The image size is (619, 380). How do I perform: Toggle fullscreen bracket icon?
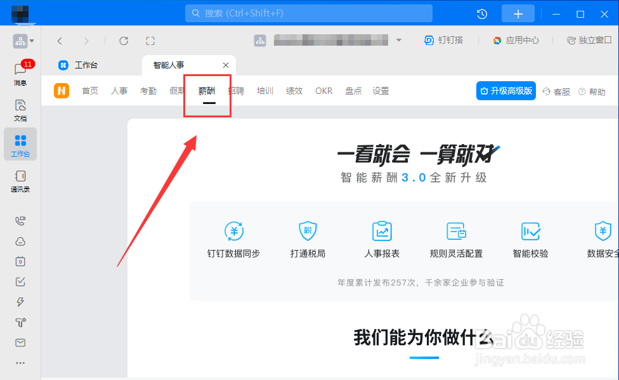click(x=150, y=41)
